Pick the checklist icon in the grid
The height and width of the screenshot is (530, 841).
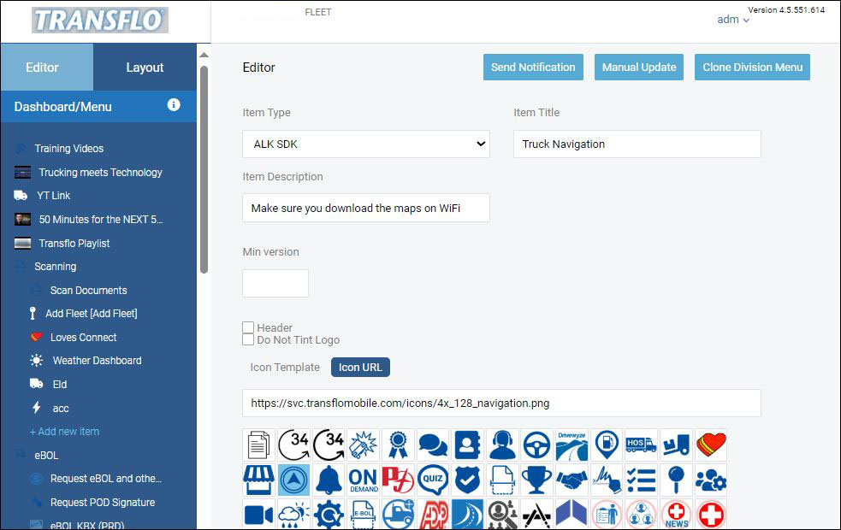(642, 480)
